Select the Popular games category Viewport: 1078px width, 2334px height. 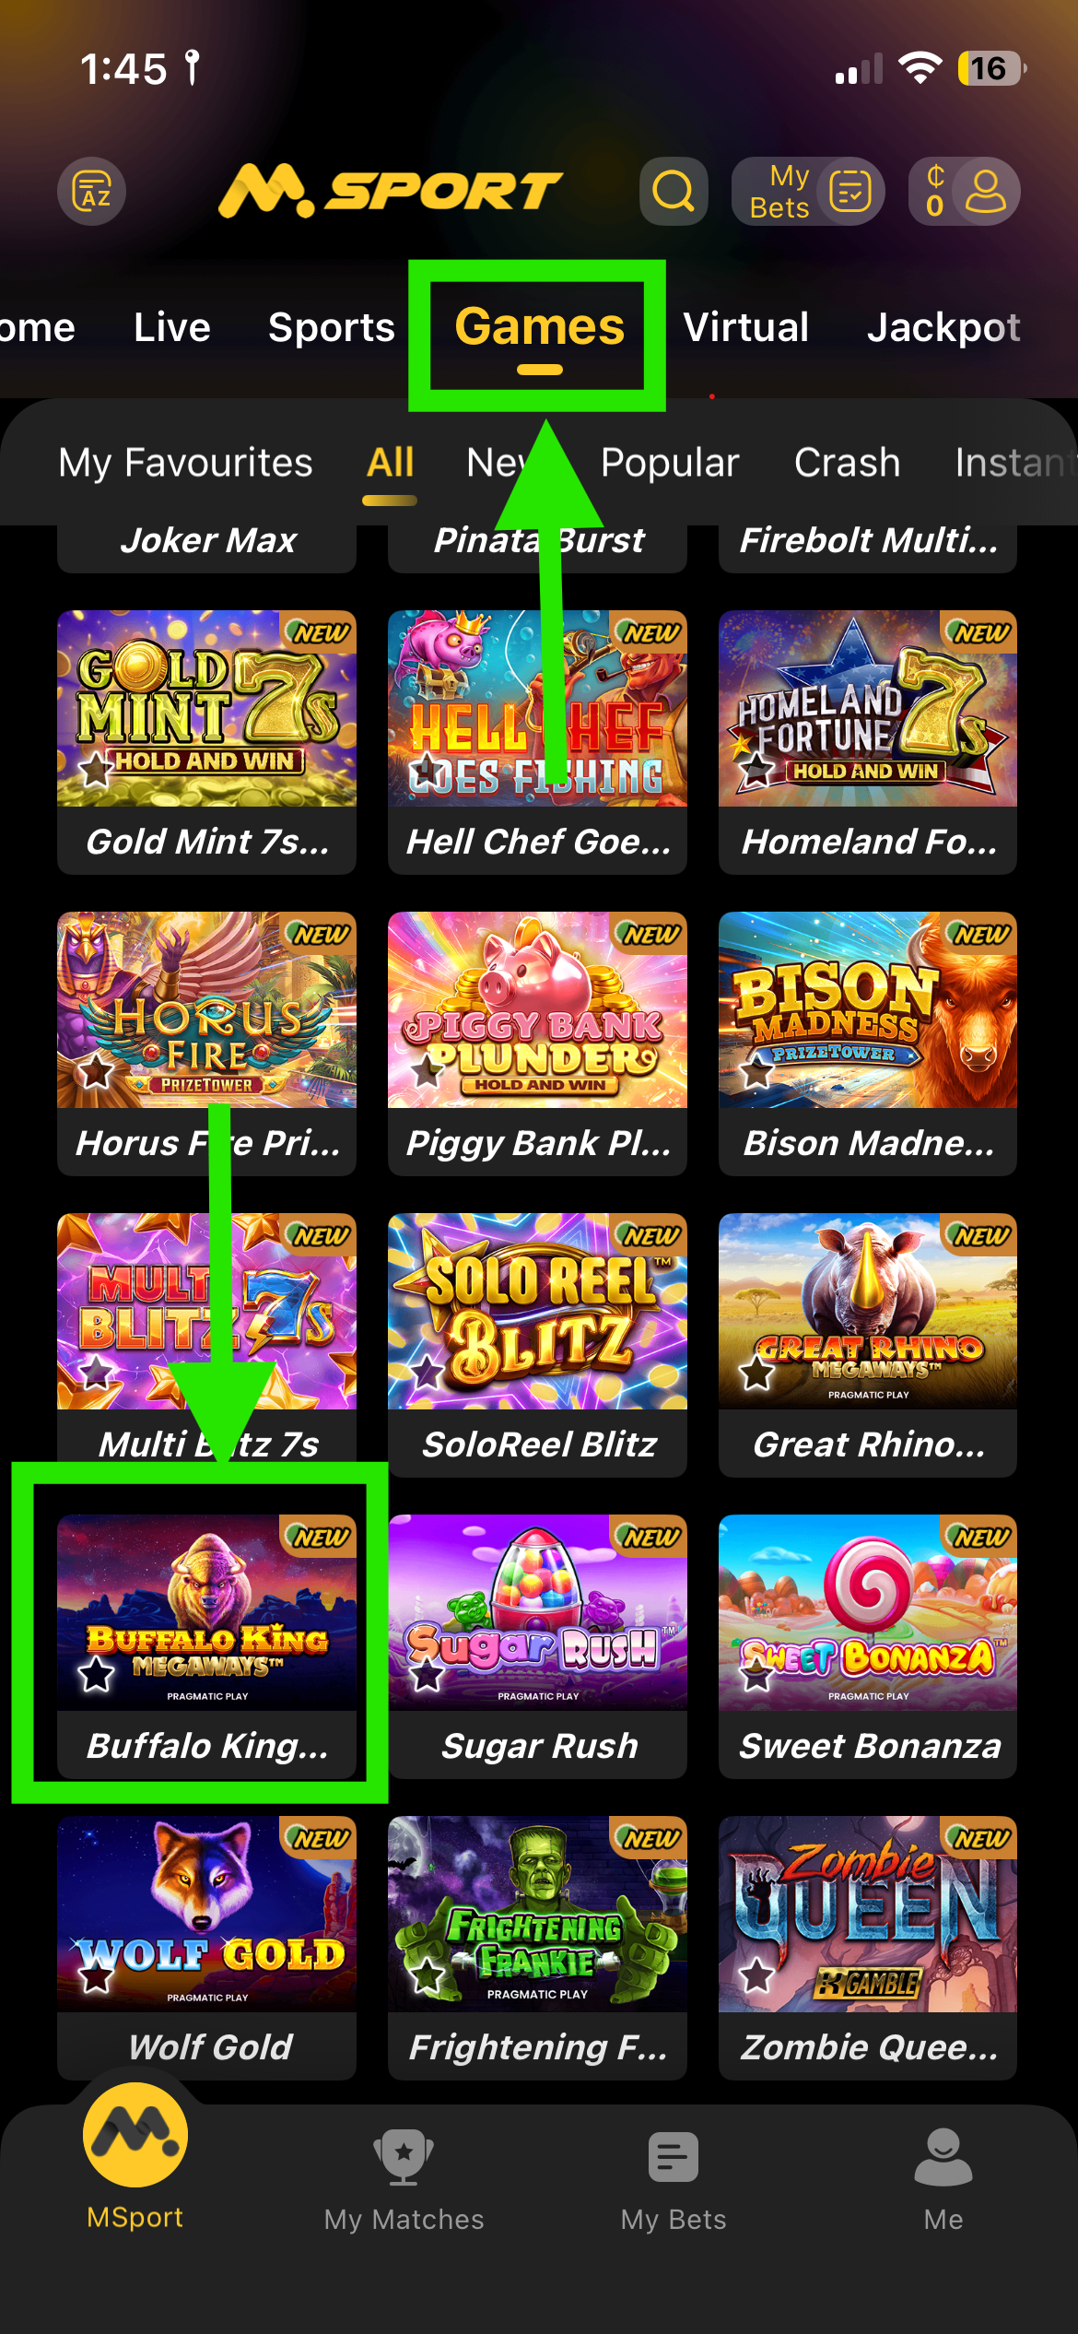coord(670,463)
